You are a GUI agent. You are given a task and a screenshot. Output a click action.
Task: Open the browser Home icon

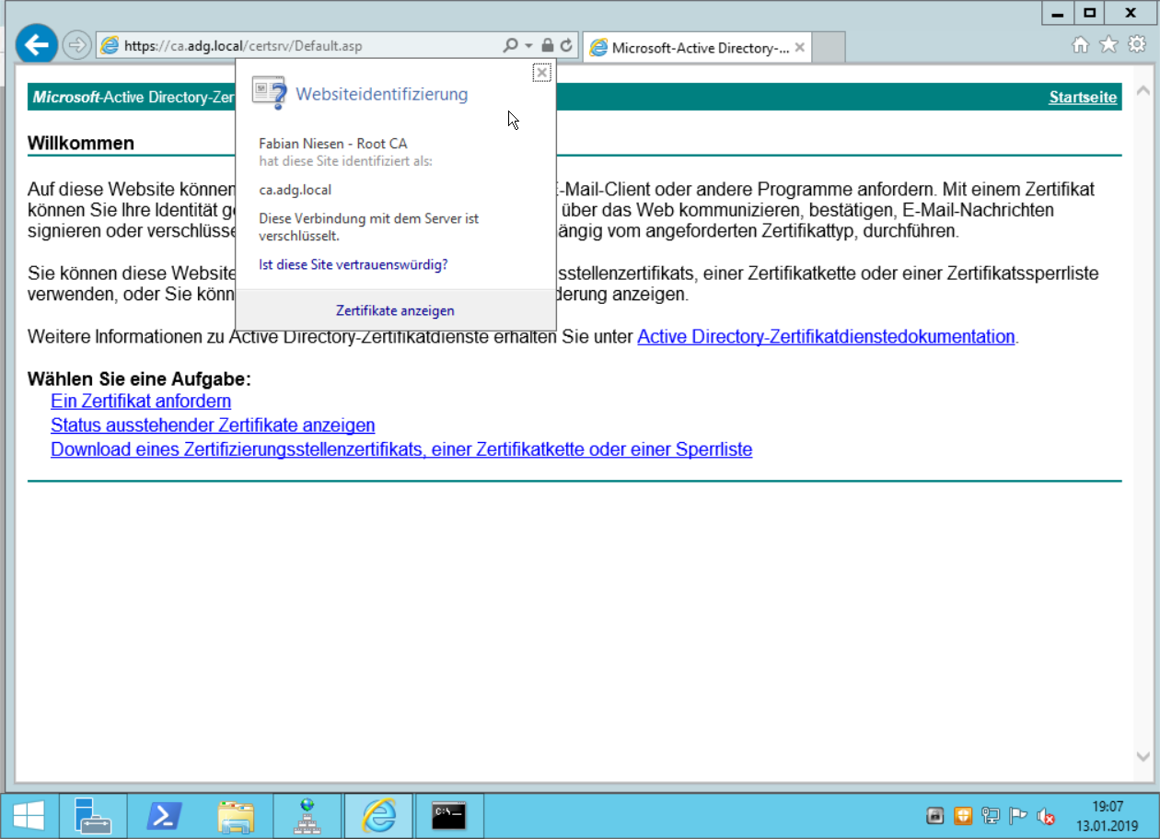(1081, 44)
